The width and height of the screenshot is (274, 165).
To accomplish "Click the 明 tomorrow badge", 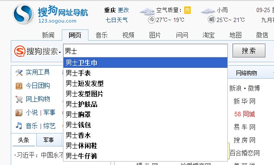I will pos(211,19).
